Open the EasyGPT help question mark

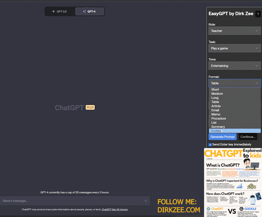click(x=258, y=14)
